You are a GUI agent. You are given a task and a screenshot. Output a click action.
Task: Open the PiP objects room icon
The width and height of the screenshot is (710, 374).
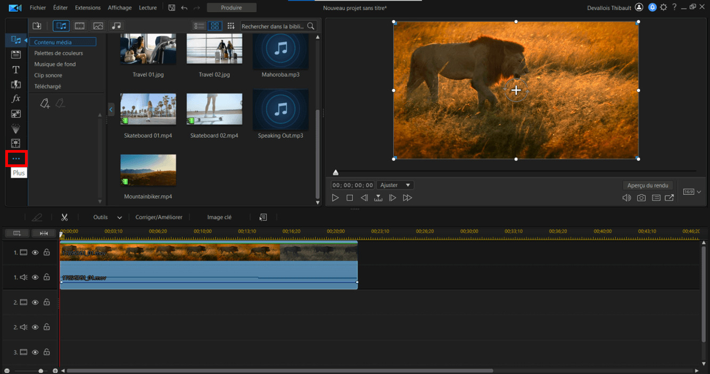[16, 114]
